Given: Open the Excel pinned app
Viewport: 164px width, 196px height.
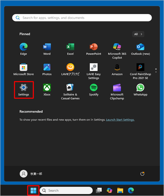Looking at the screenshot, I should click(70, 49).
